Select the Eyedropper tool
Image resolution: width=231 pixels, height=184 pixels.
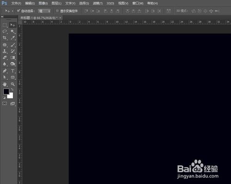click(13, 38)
